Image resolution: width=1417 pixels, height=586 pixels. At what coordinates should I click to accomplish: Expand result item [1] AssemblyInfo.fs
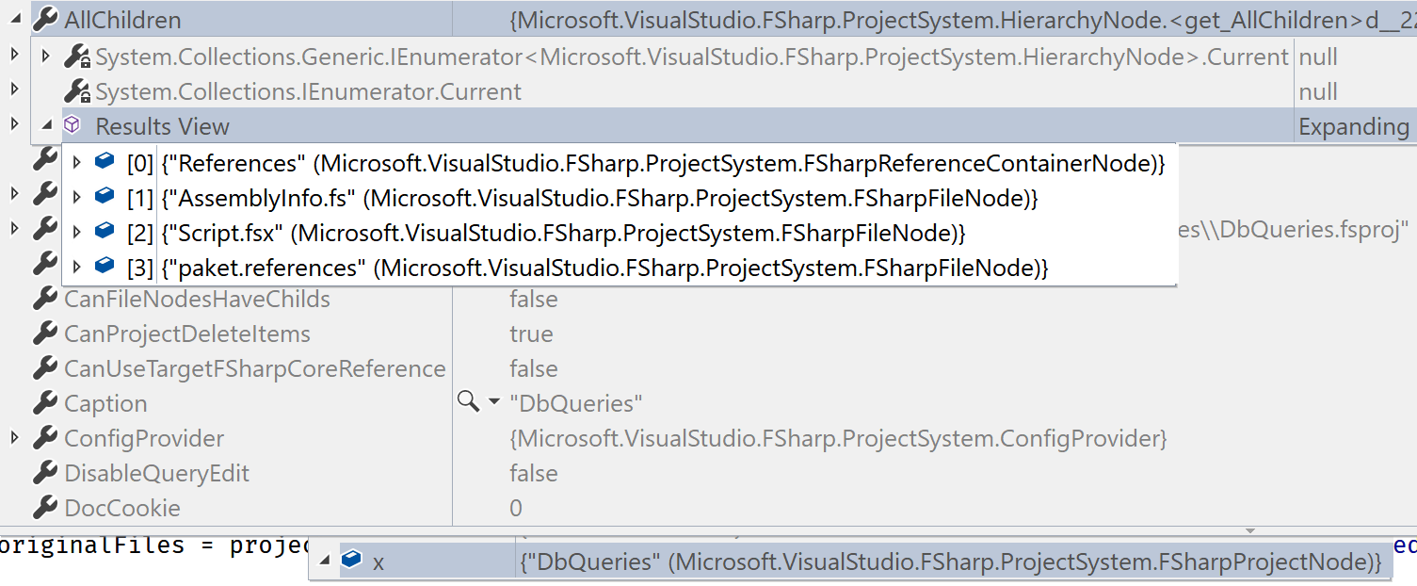tap(78, 198)
